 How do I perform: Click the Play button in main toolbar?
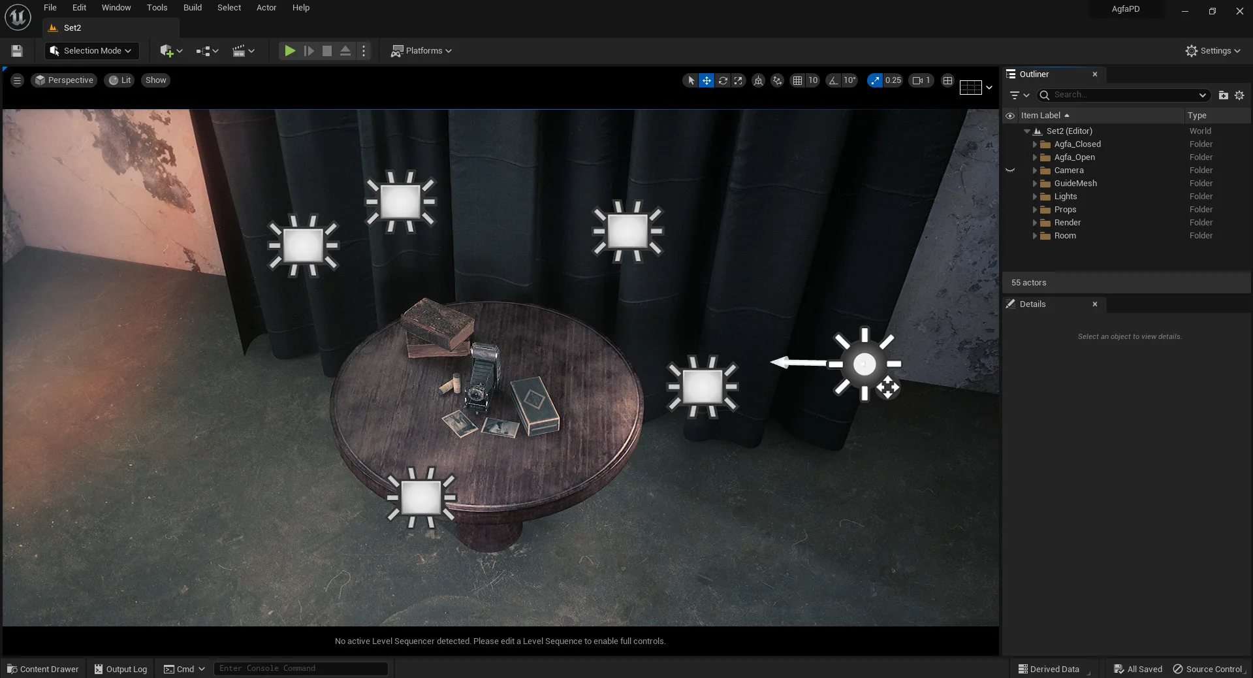point(290,50)
